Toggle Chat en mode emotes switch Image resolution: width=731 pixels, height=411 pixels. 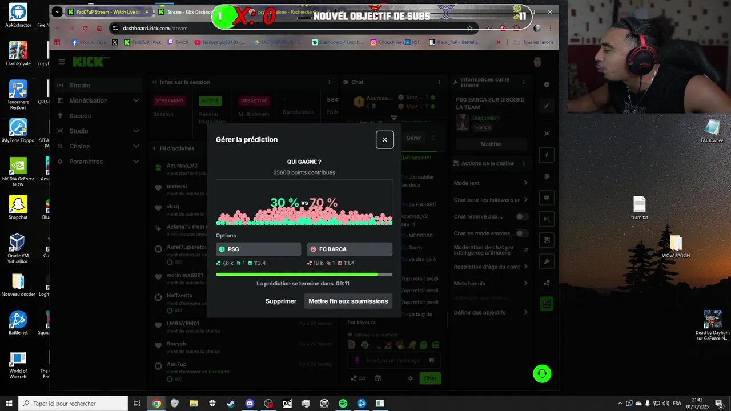pos(522,233)
